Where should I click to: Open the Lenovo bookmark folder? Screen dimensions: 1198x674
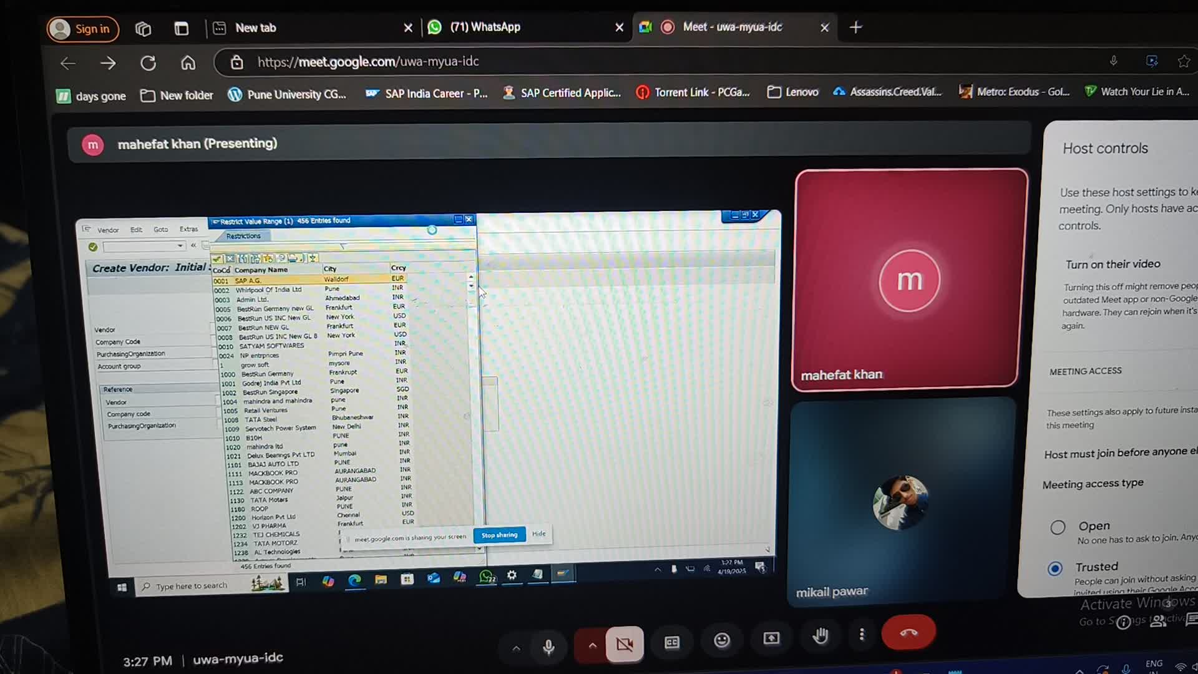click(x=792, y=92)
